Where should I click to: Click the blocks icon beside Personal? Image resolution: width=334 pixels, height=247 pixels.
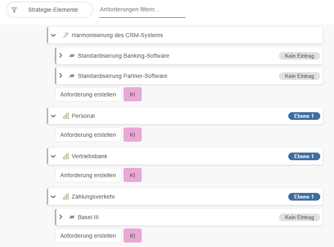(66, 116)
